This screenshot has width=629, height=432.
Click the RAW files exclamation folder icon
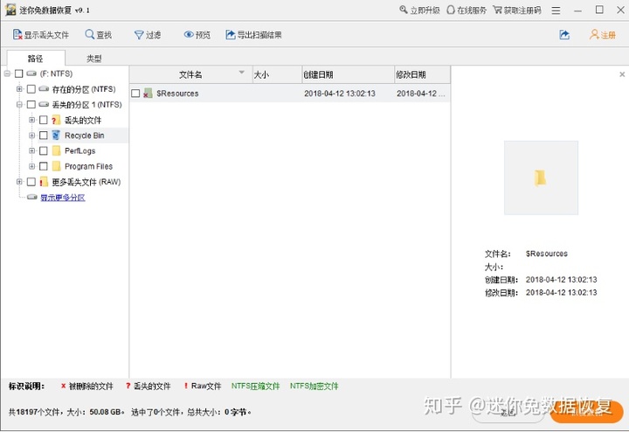click(x=44, y=182)
